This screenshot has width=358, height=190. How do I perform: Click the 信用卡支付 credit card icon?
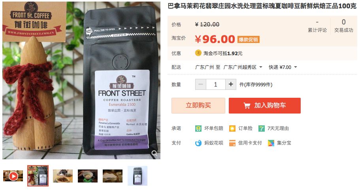pos(232,143)
